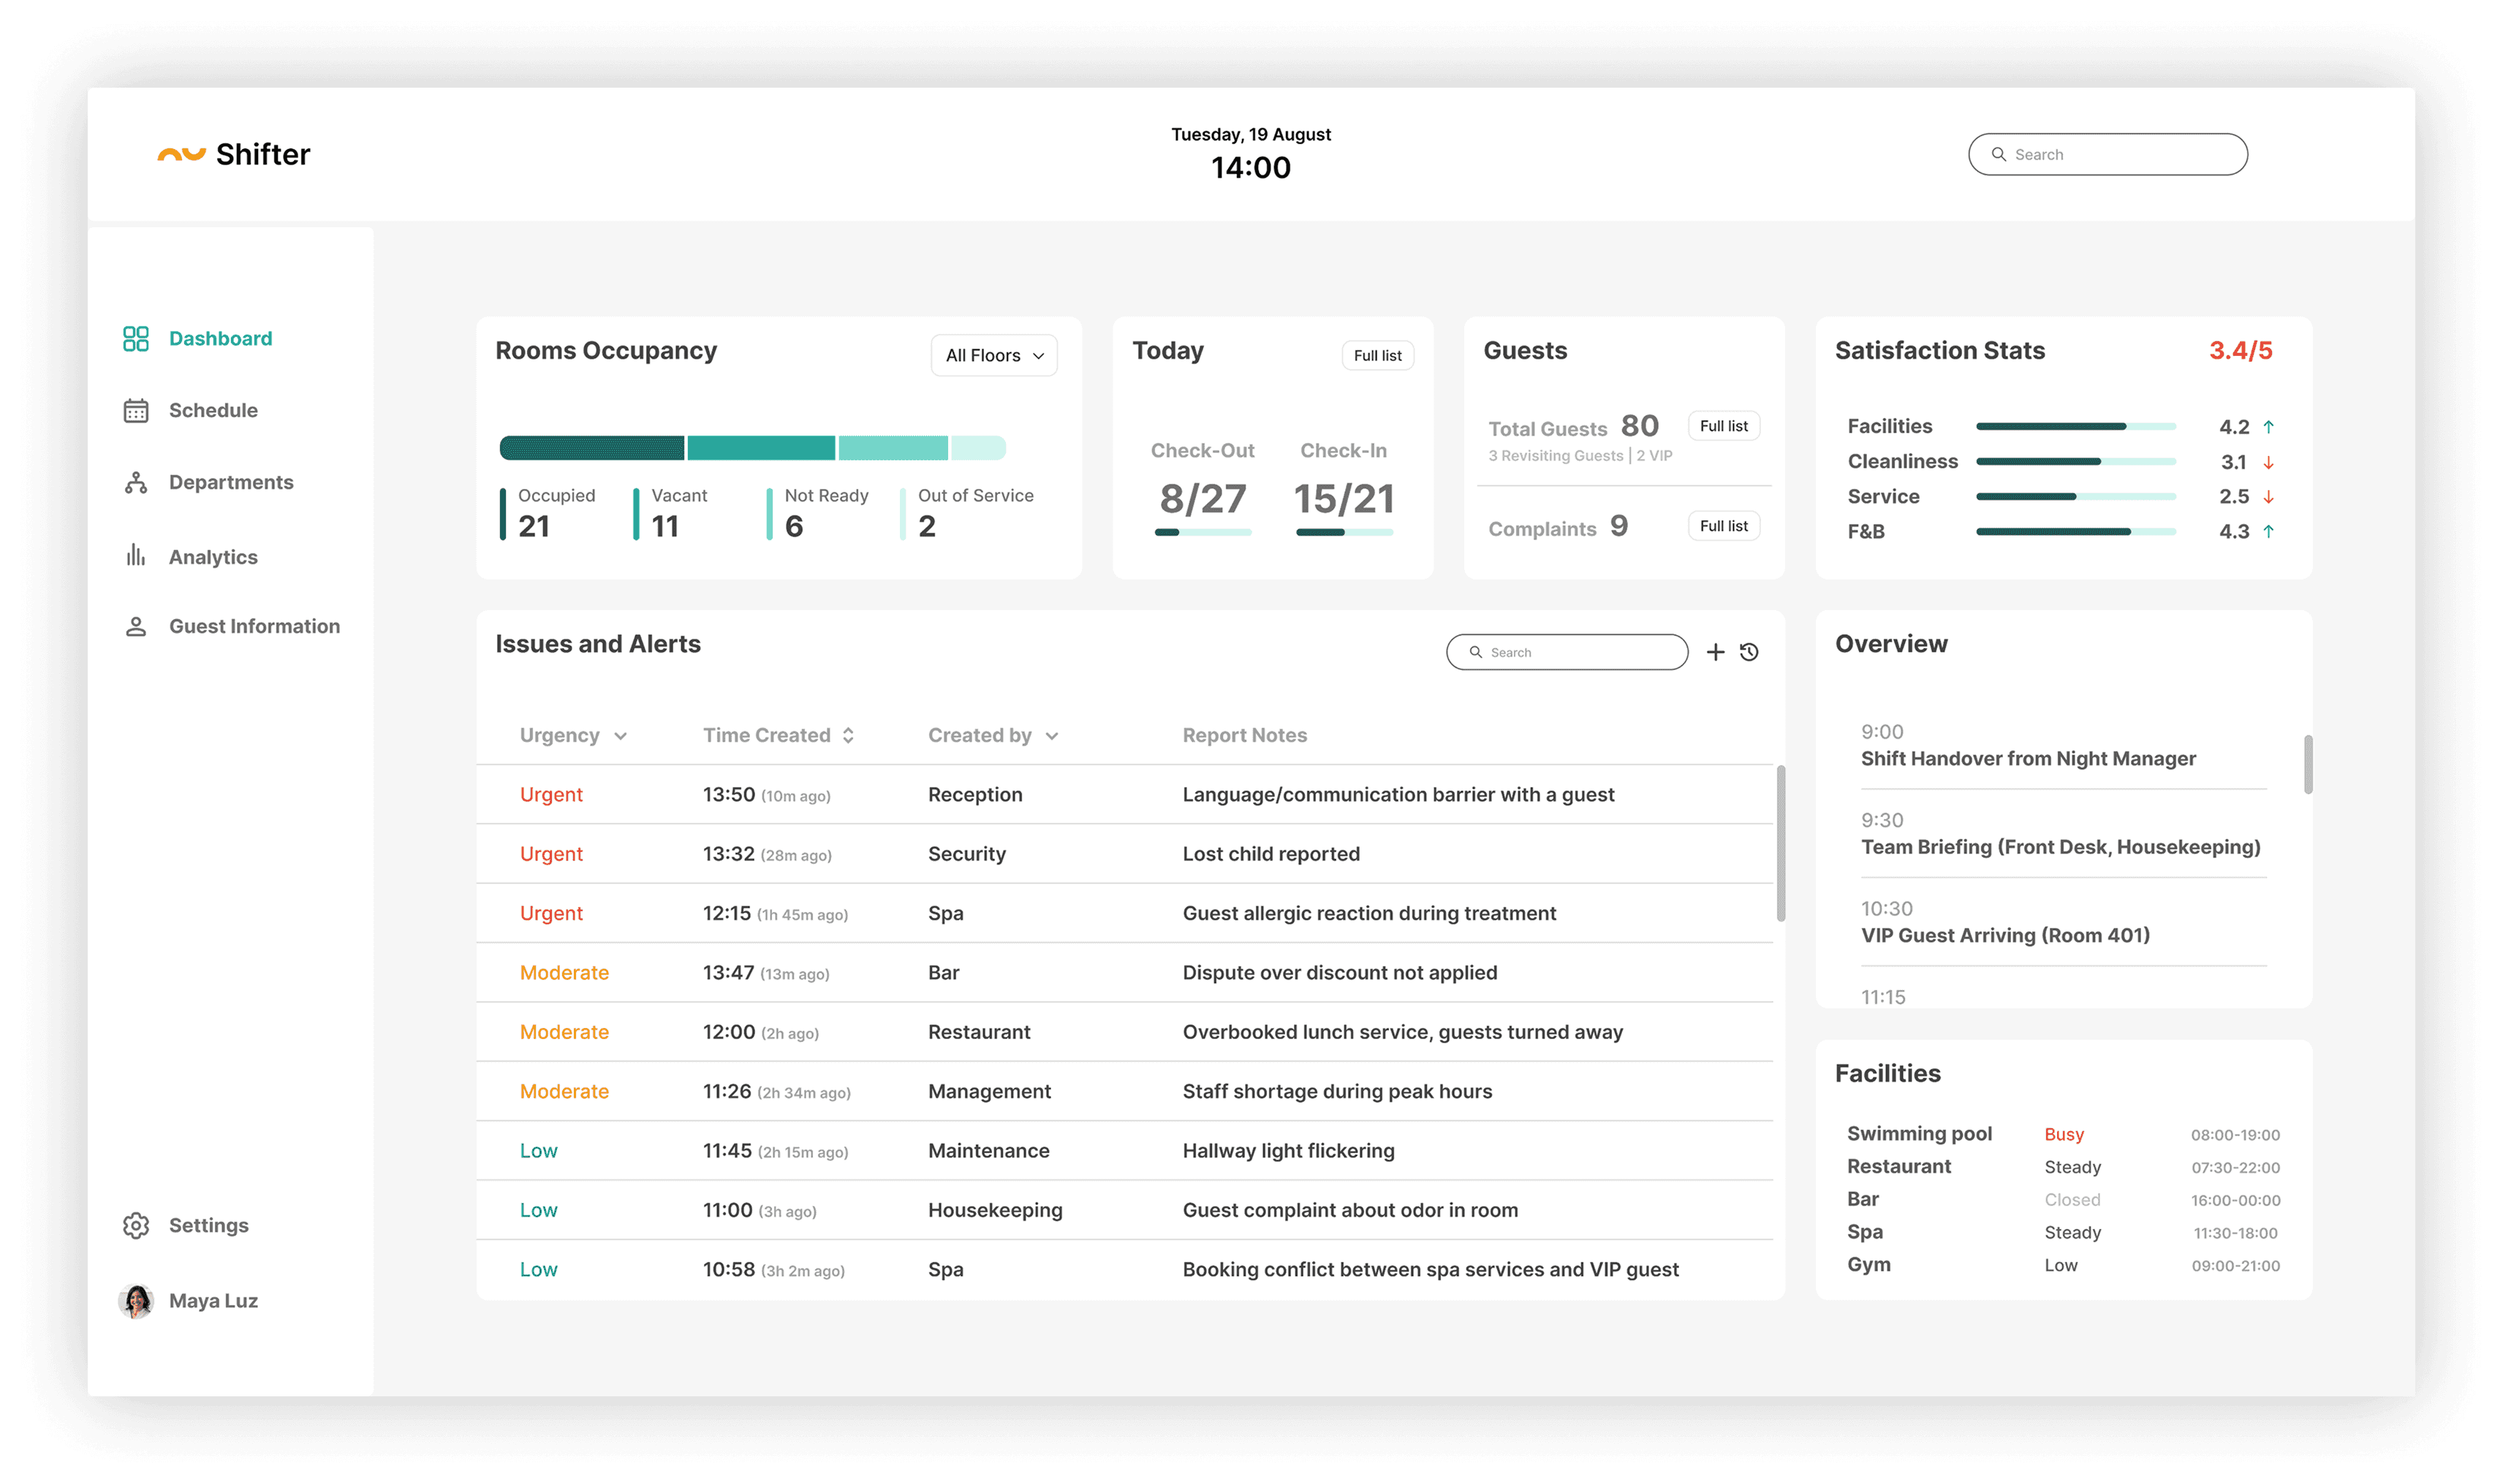Open the All Floors dropdown
The image size is (2503, 1484).
pyautogui.click(x=993, y=356)
